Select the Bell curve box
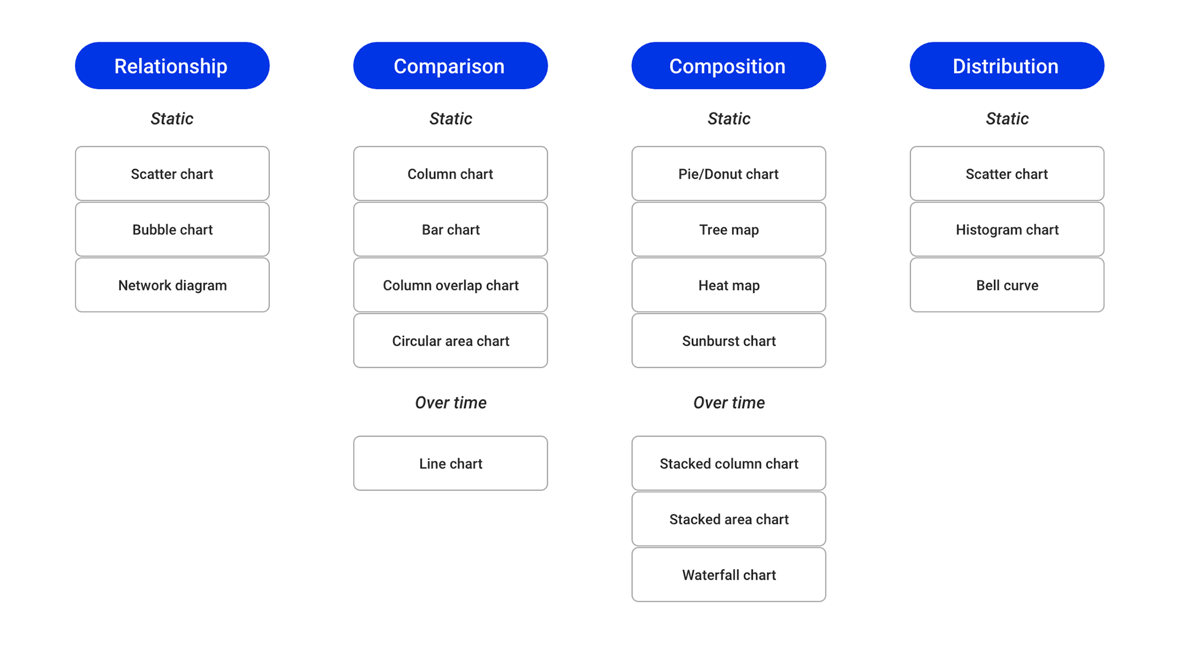The width and height of the screenshot is (1179, 660). [1006, 285]
